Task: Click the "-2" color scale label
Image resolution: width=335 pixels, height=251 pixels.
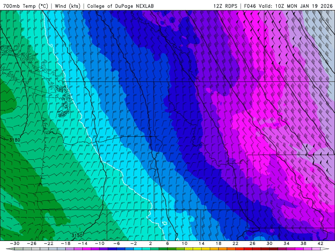Action: click(134, 243)
